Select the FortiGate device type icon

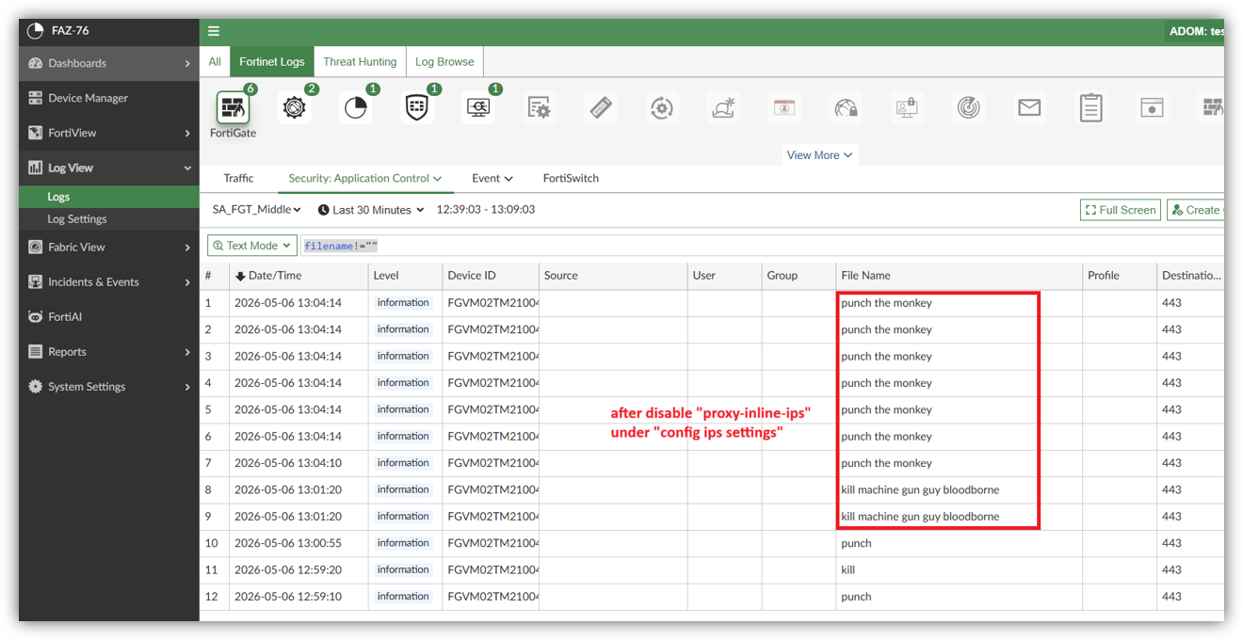click(x=233, y=108)
